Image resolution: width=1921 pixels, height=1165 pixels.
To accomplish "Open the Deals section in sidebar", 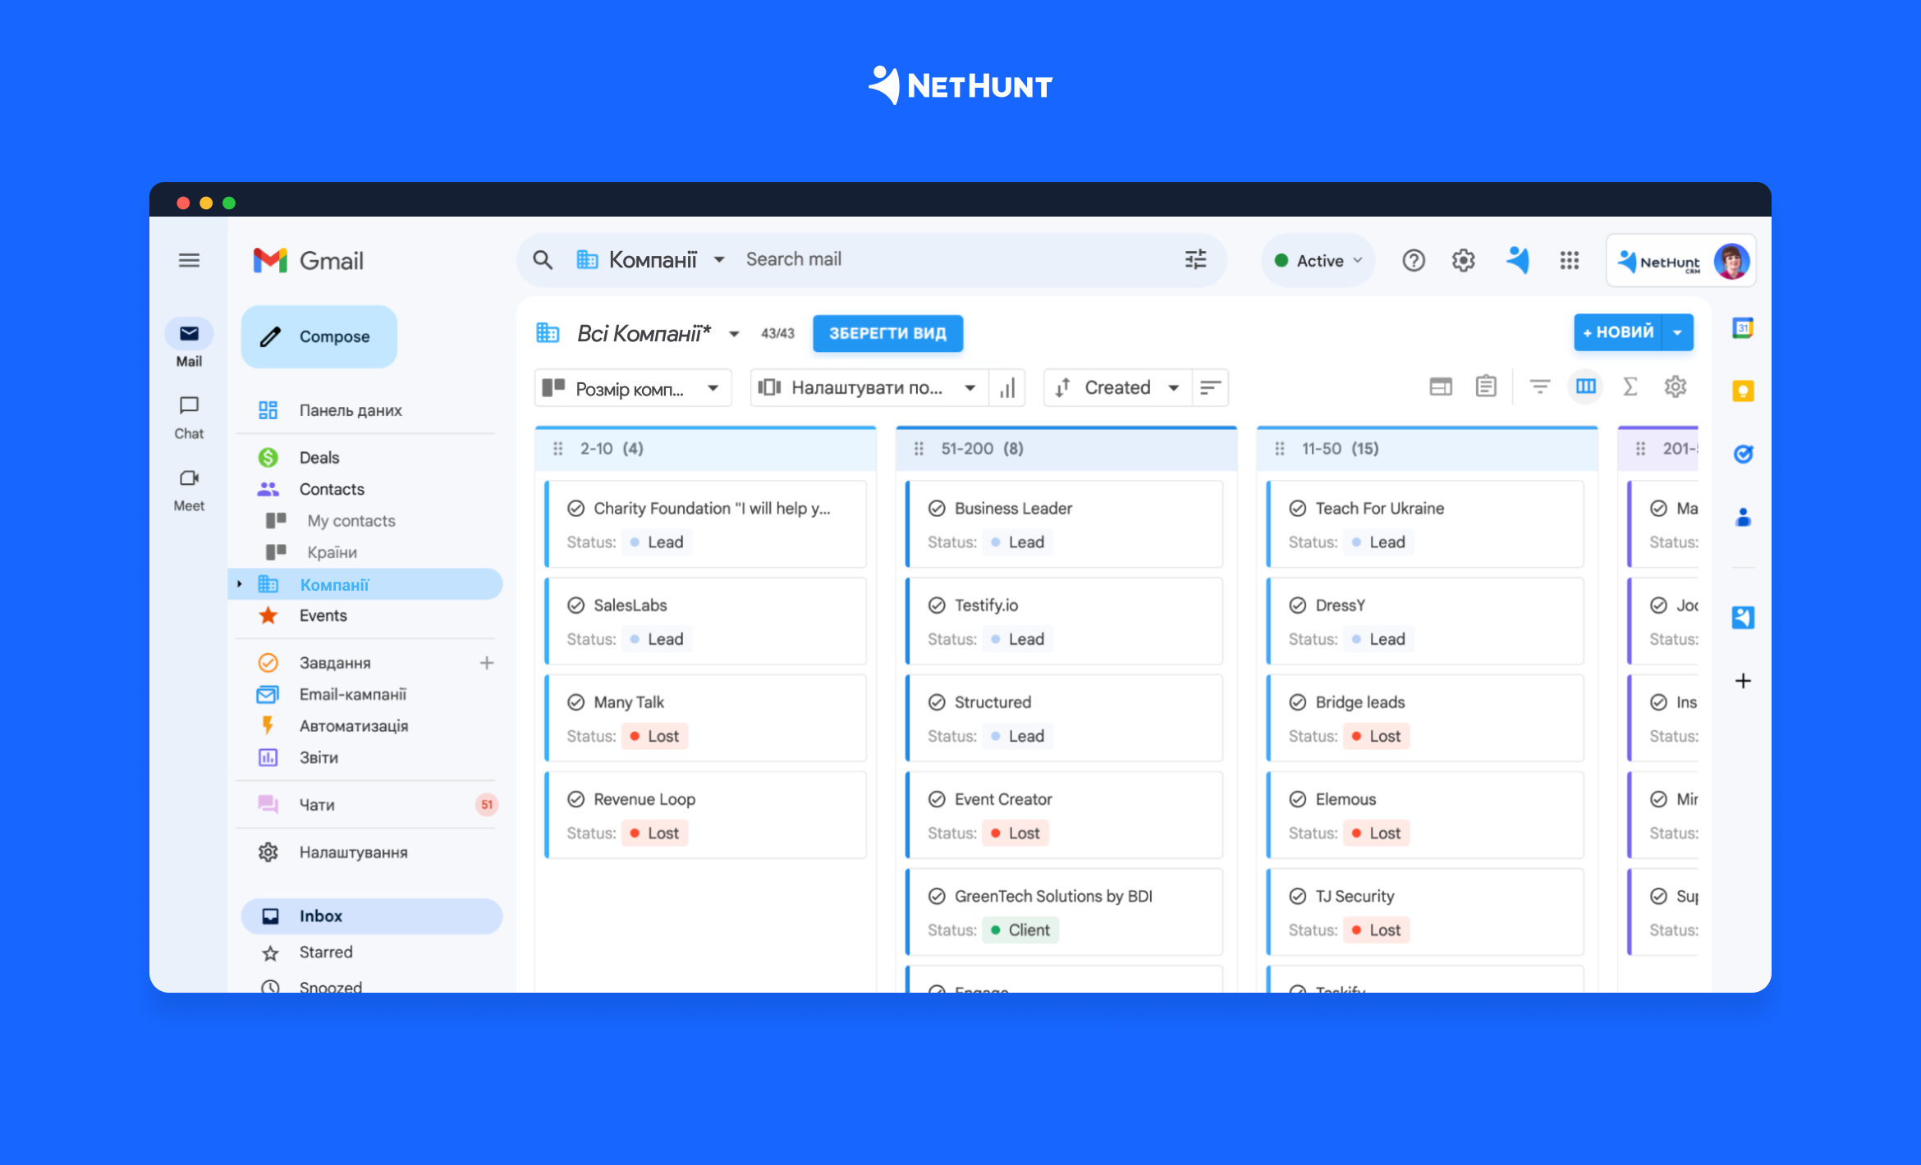I will pyautogui.click(x=319, y=458).
